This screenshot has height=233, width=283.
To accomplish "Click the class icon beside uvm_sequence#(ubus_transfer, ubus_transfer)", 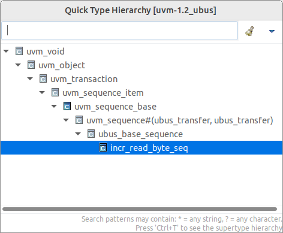I will coord(79,120).
